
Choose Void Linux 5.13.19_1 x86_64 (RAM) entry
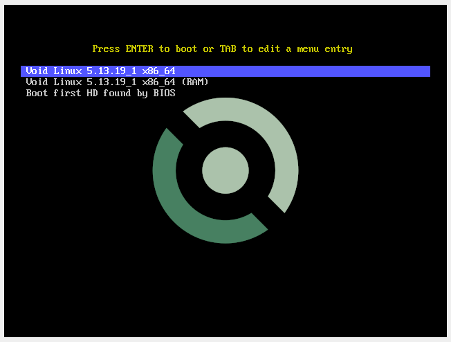coord(117,82)
